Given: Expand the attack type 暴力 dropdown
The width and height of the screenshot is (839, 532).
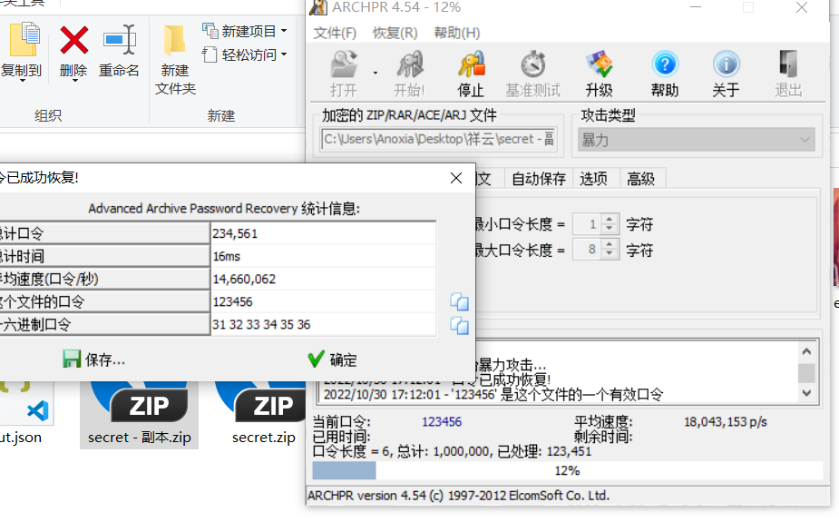Looking at the screenshot, I should tap(696, 140).
